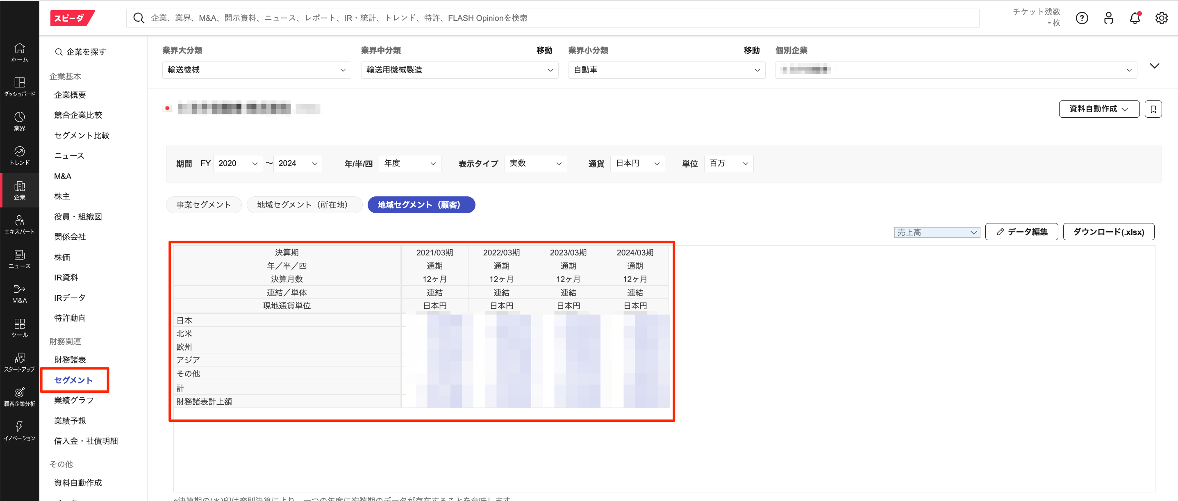This screenshot has height=501, width=1178.
Task: Go to エキスパート in left sidebar
Action: (x=19, y=225)
